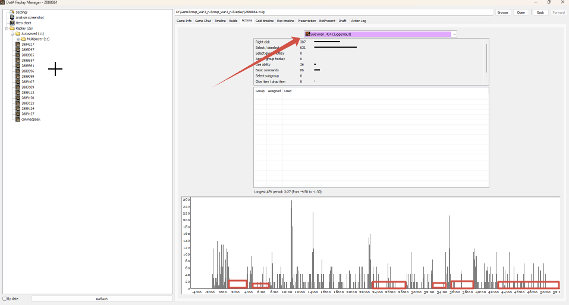This screenshot has height=305, width=569.
Task: Switch to the Gold timeline tab
Action: [264, 21]
